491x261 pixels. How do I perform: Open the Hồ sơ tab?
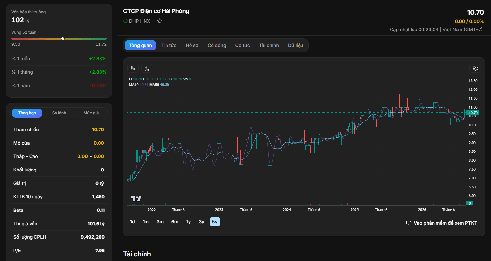[x=192, y=45]
